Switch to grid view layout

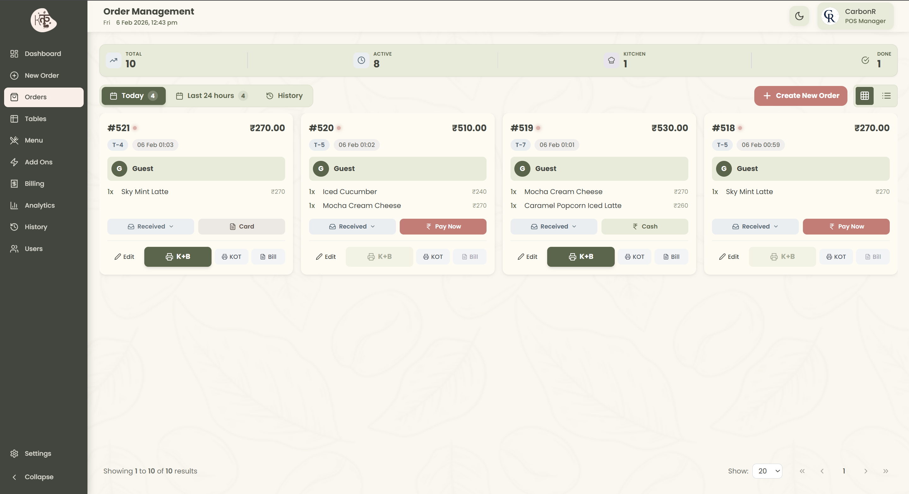click(x=864, y=96)
